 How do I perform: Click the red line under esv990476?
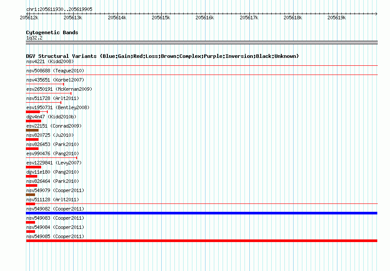51,158
